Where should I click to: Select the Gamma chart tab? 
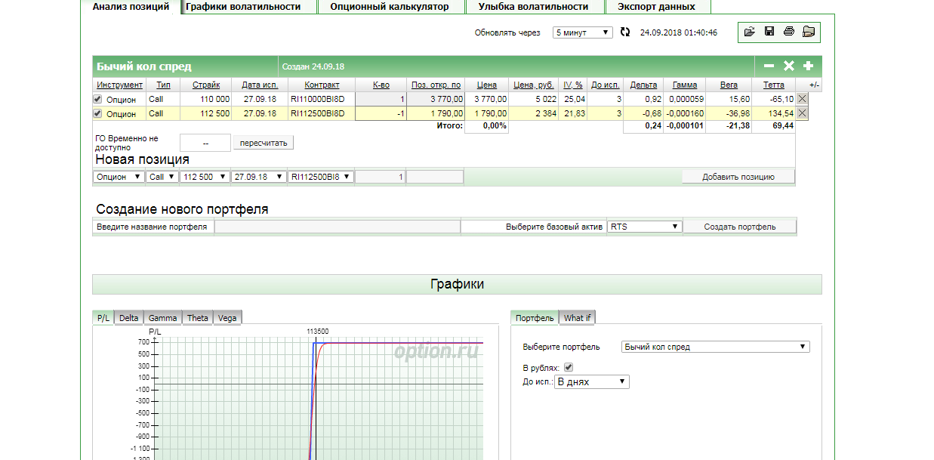click(163, 318)
